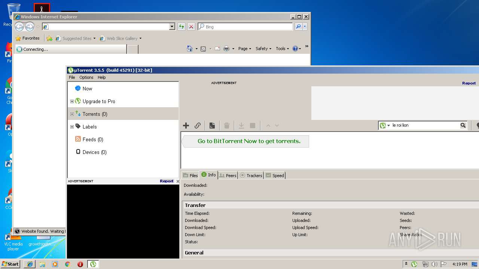Select Torrents (0) in sidebar

coord(95,114)
